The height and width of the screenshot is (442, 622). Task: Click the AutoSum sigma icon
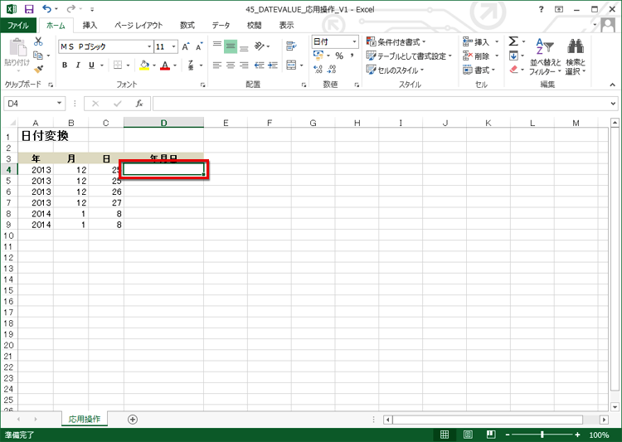coord(513,41)
